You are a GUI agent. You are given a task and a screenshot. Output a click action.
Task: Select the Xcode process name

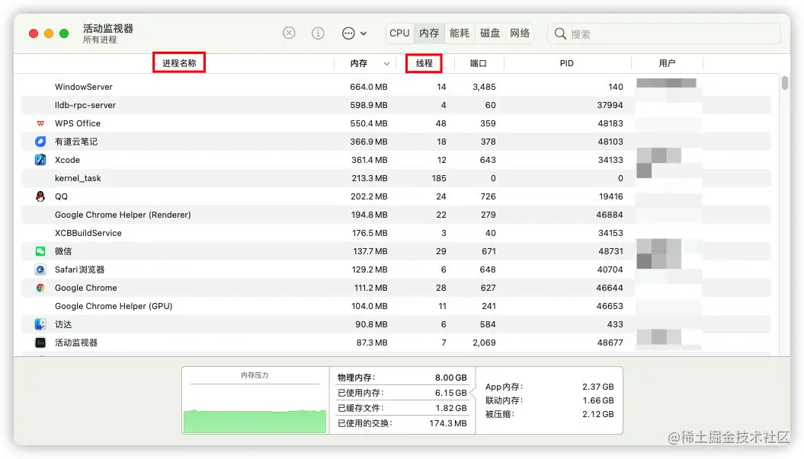point(67,160)
